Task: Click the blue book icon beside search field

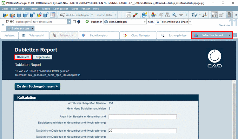Action: [x=78, y=22]
